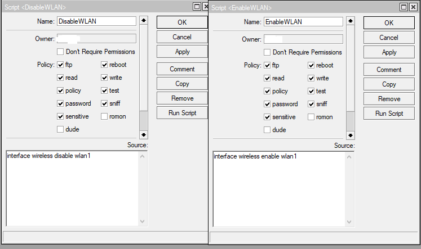Uncheck ftp policy in DisableWLAN window
Screen dimensions: 421x249
(60, 65)
